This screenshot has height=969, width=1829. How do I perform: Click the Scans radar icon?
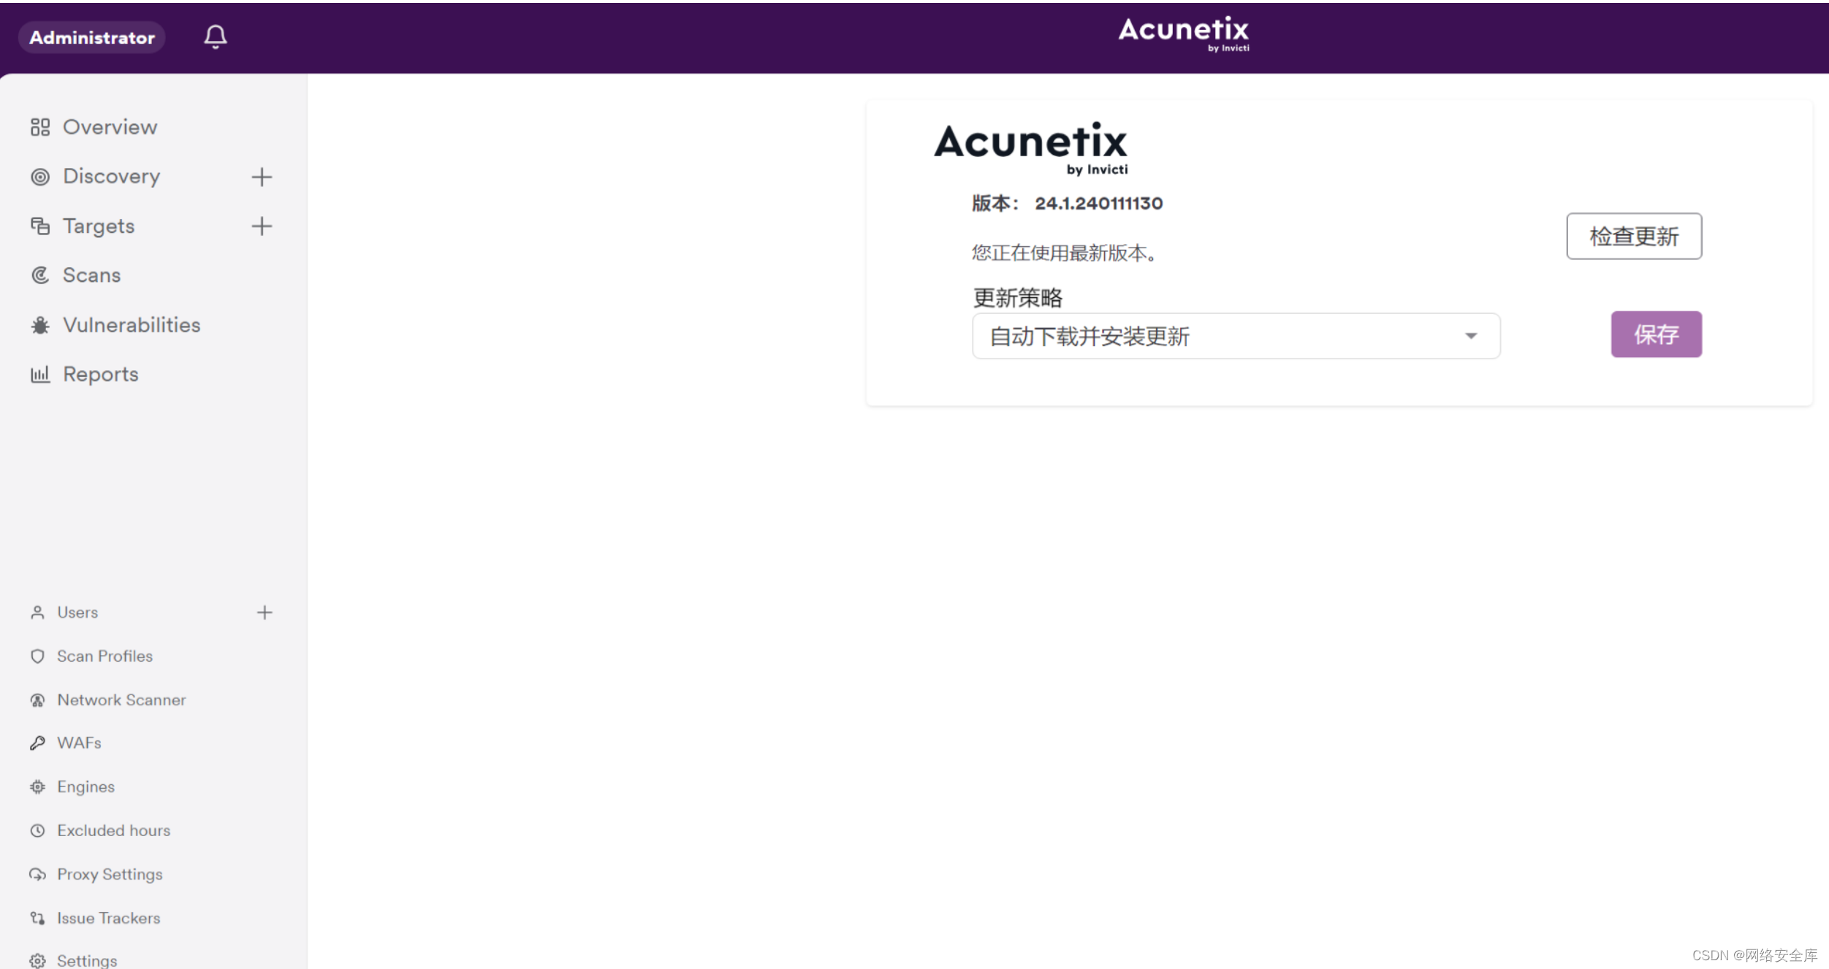click(x=40, y=275)
